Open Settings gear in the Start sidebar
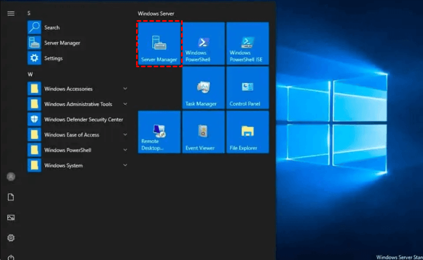Screen dimensions: 423x260 pyautogui.click(x=11, y=238)
